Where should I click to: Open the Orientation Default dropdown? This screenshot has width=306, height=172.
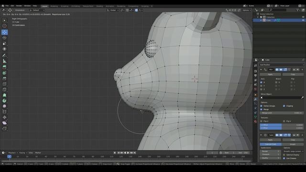tap(37, 10)
